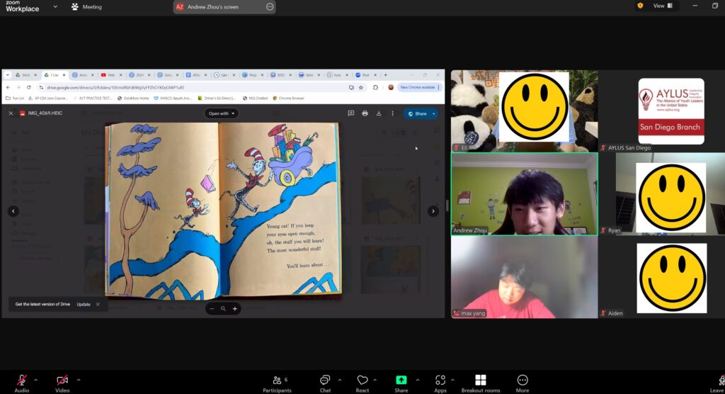This screenshot has width=725, height=394.
Task: Open the 'Driver's Ed Direct' bookmark
Action: [217, 98]
